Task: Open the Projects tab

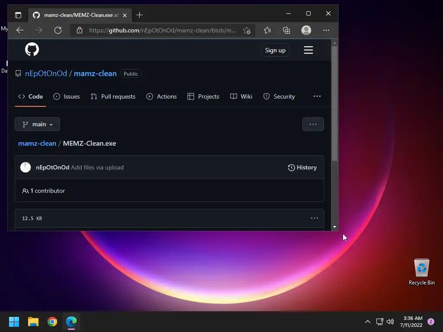Action: (203, 96)
